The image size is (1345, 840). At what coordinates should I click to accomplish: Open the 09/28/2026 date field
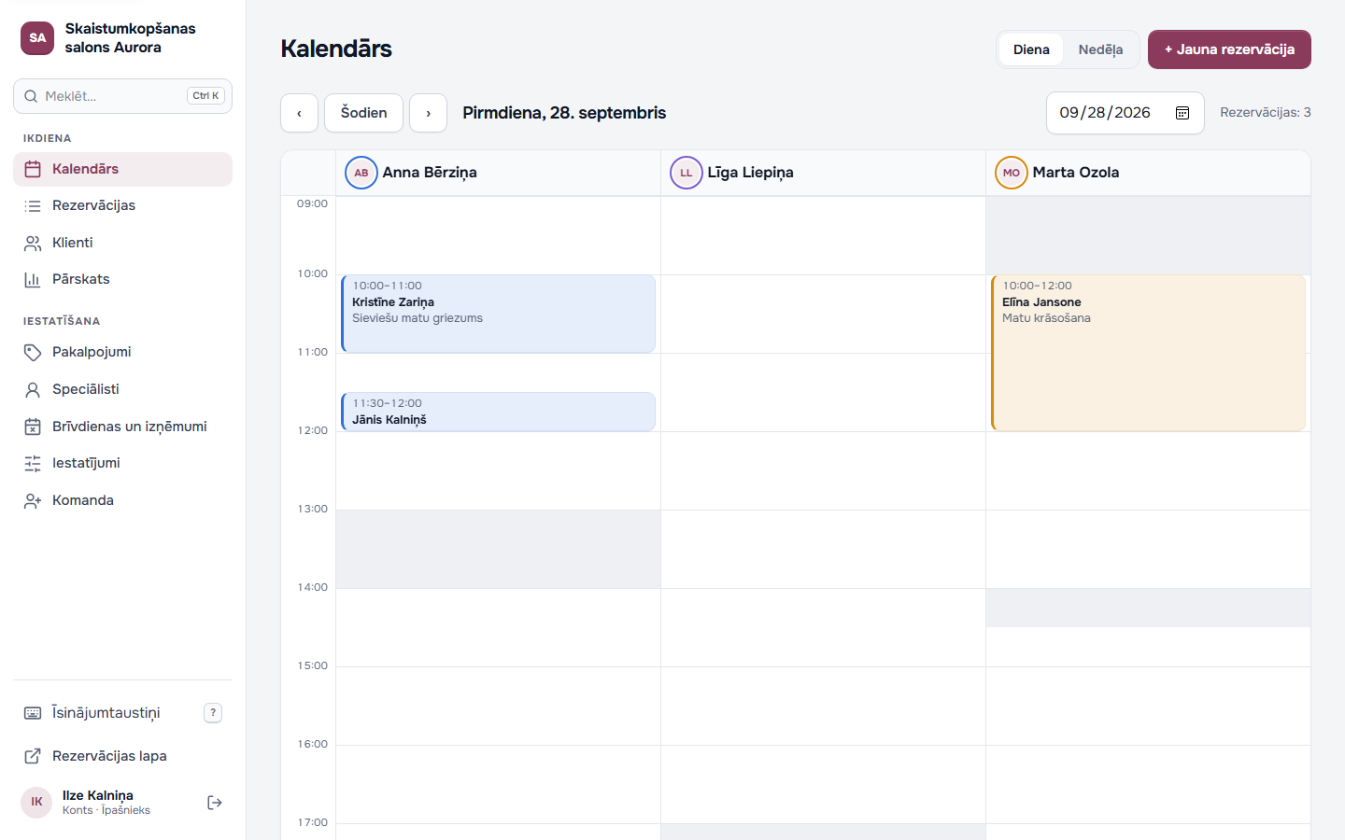(x=1126, y=113)
